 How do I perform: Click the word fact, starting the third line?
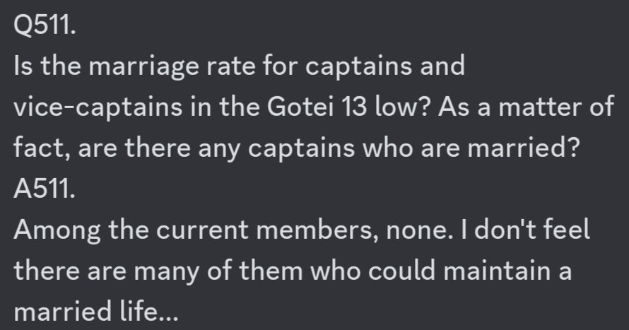click(42, 149)
